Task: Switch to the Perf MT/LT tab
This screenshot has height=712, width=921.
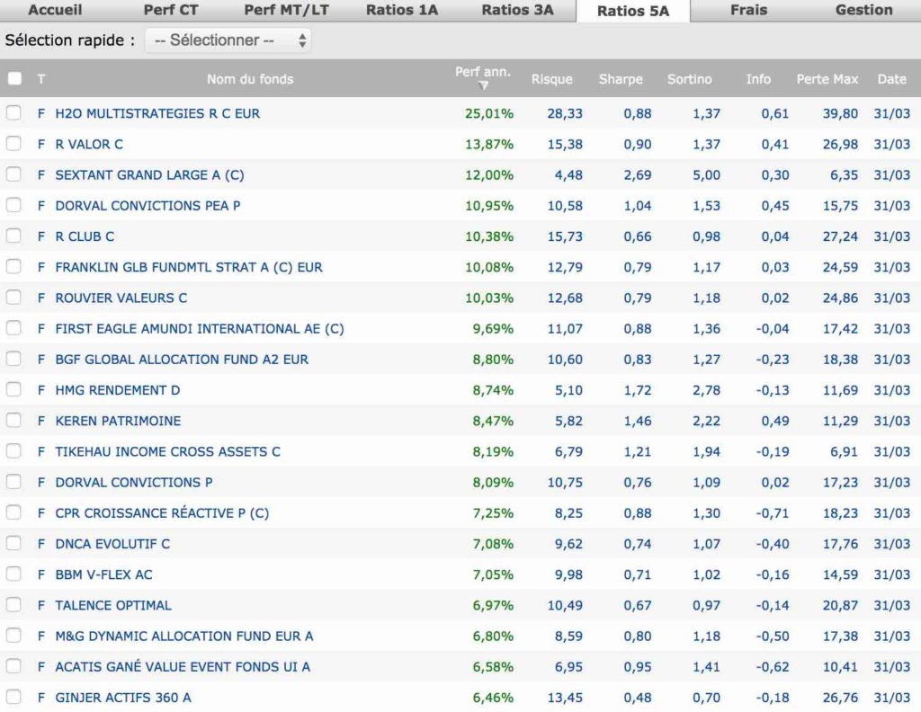Action: tap(286, 10)
